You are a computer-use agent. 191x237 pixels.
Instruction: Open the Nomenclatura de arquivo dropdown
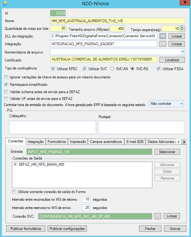pos(183,52)
